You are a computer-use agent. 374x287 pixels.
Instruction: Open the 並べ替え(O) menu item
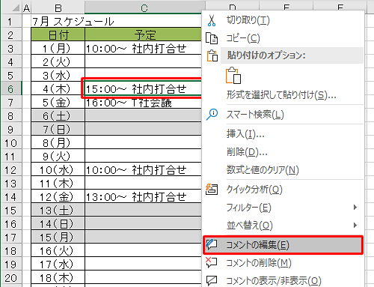(283, 226)
